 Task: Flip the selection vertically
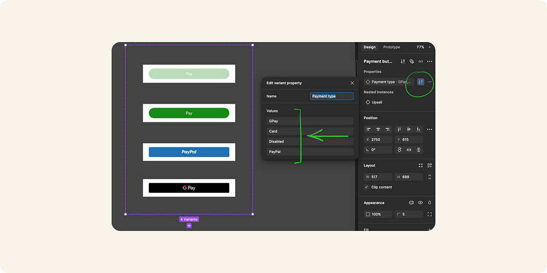418,150
